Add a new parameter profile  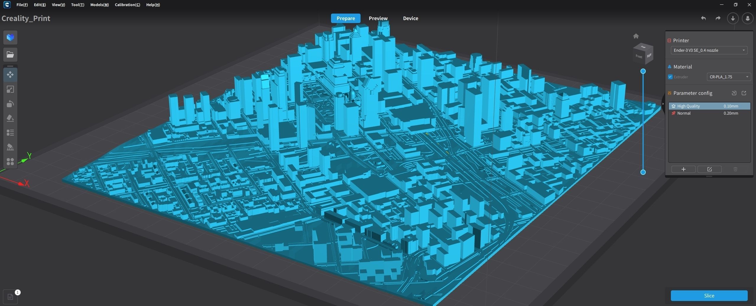(x=683, y=169)
